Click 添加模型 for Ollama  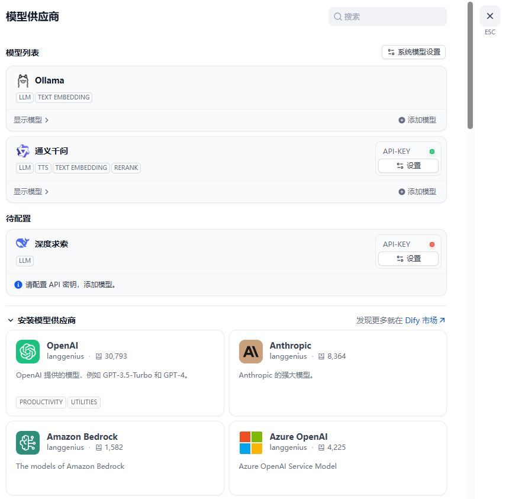(x=417, y=120)
